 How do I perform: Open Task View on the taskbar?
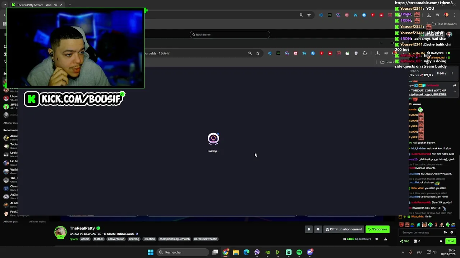(x=215, y=252)
